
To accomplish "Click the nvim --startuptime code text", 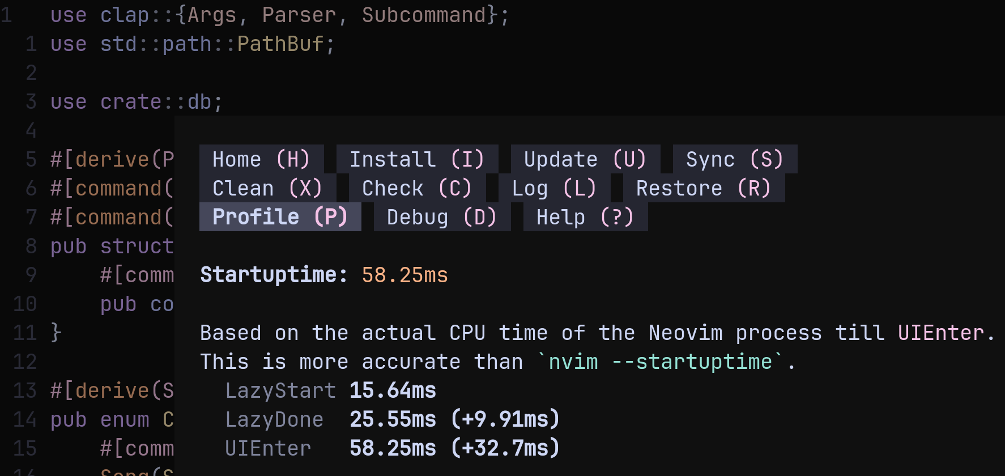I will click(660, 362).
